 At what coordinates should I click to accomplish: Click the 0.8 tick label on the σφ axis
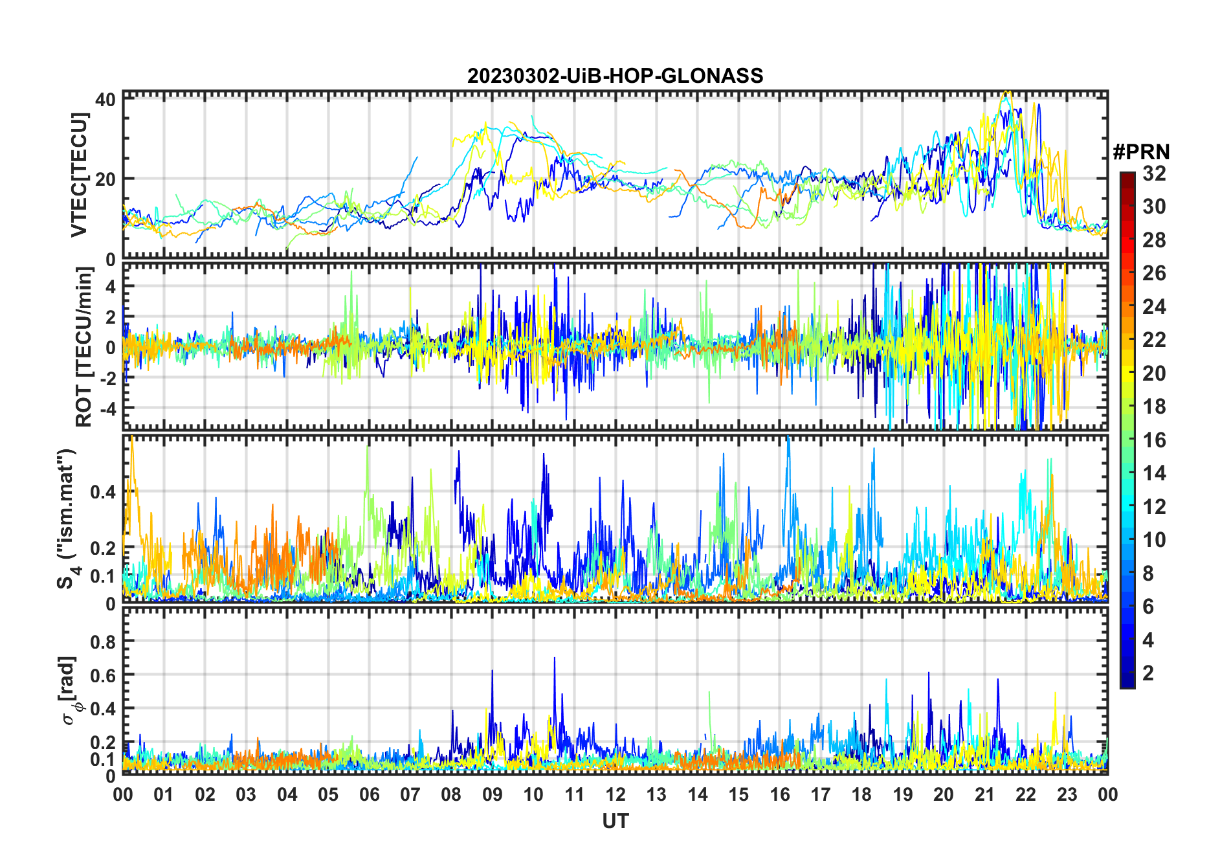pos(102,642)
